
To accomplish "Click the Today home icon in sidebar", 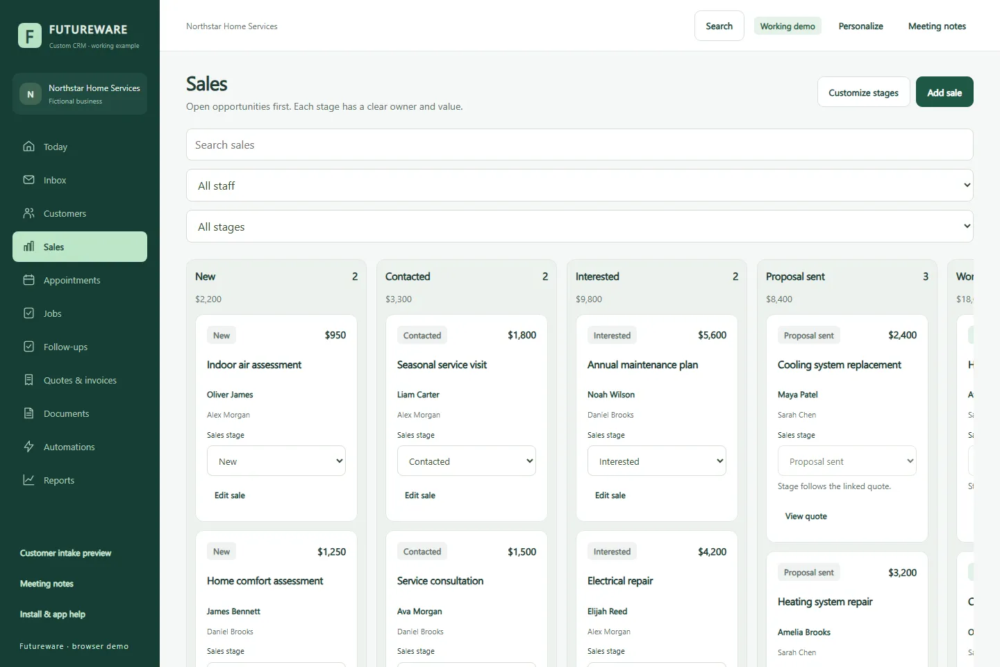I will coord(28,147).
